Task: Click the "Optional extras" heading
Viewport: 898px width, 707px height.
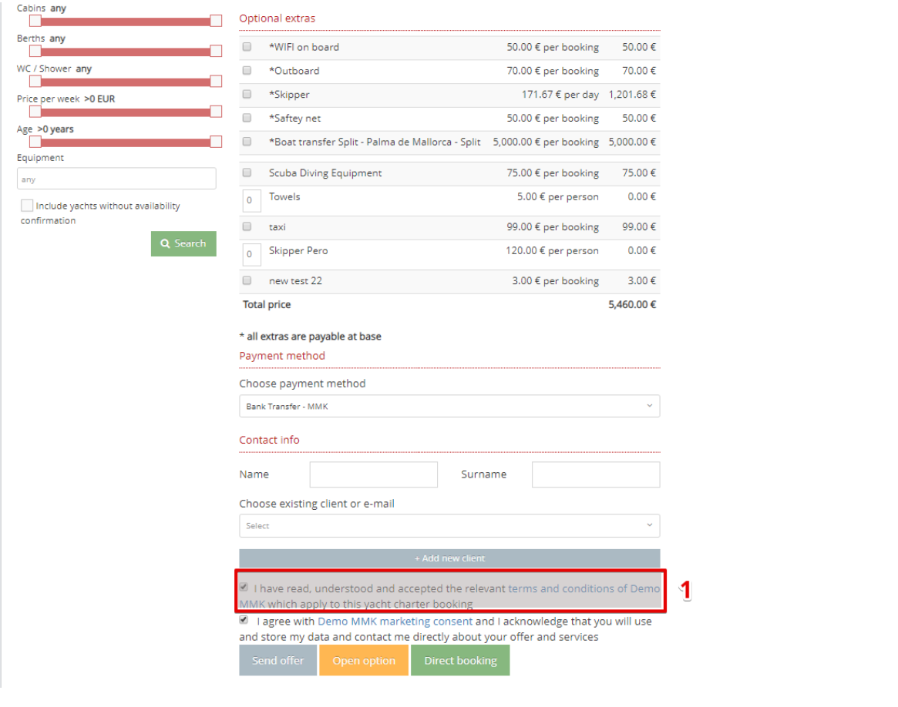Action: click(x=277, y=18)
